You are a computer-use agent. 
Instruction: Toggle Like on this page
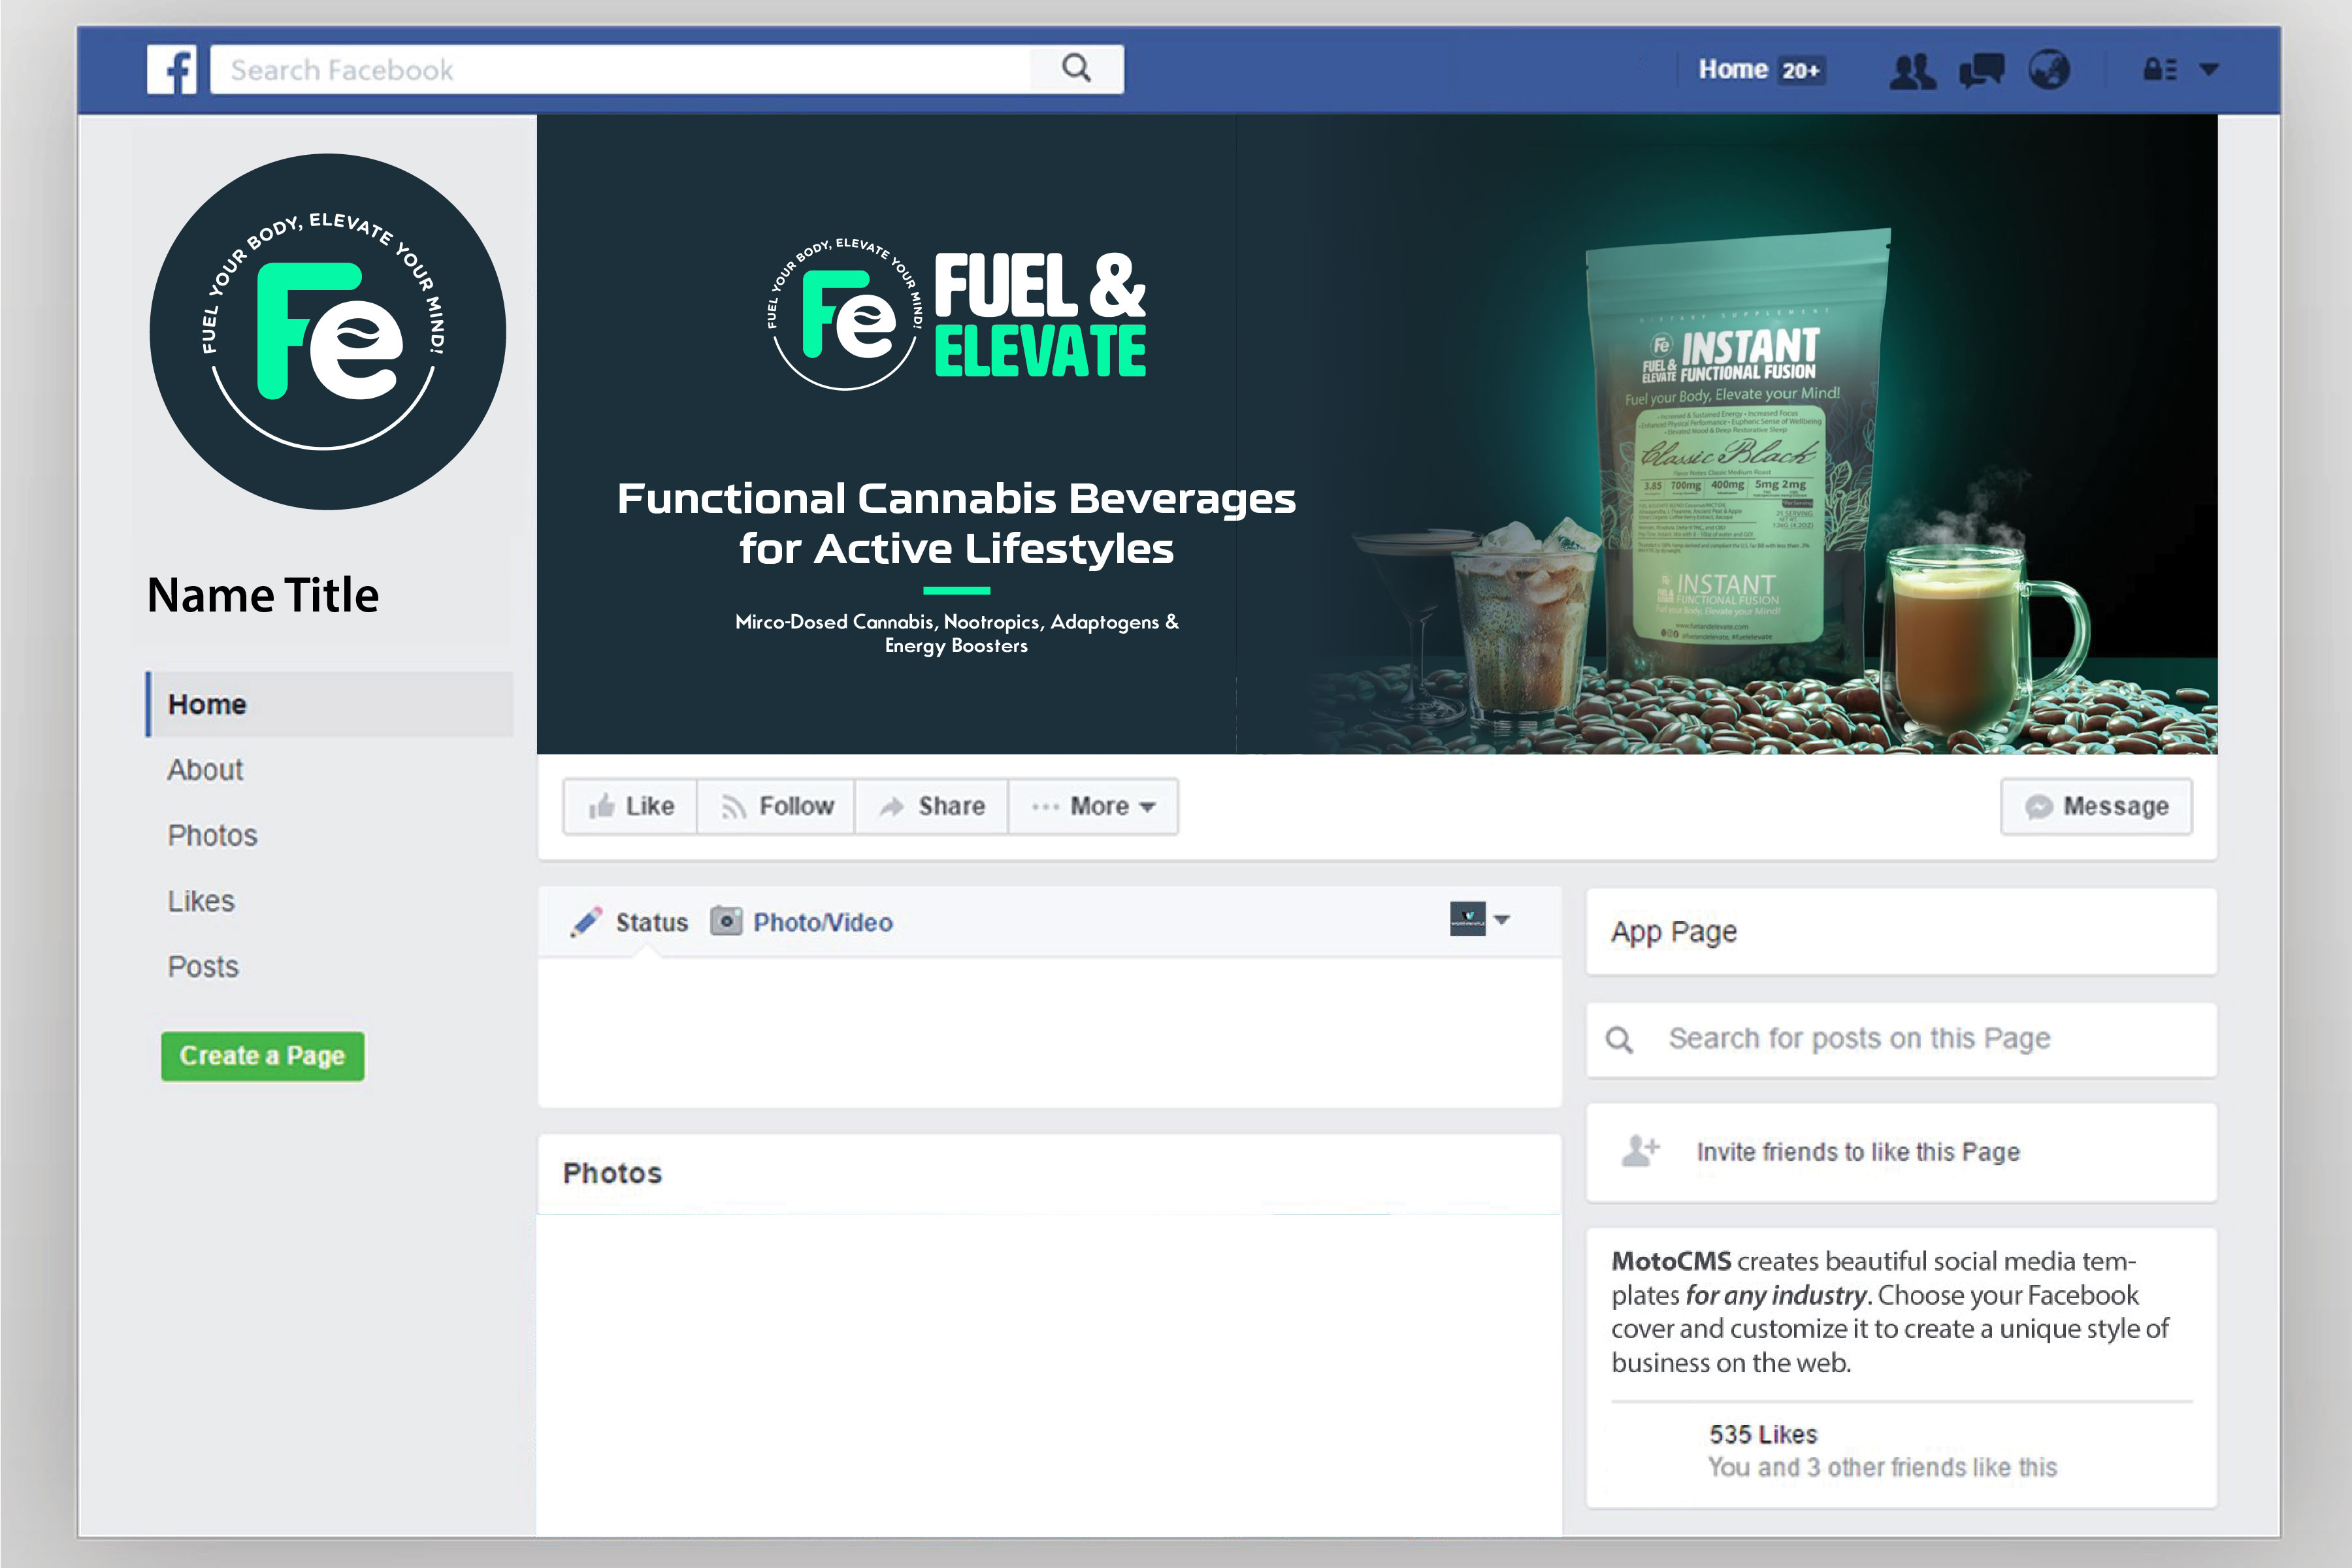click(x=631, y=806)
